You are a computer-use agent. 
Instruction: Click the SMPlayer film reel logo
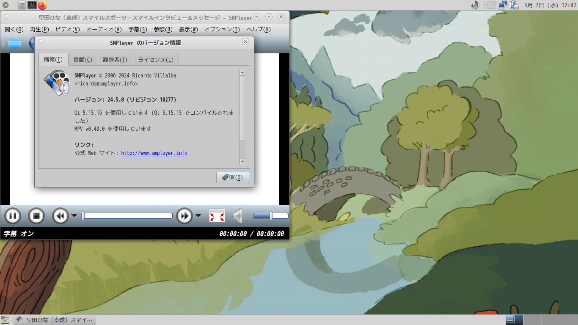57,82
